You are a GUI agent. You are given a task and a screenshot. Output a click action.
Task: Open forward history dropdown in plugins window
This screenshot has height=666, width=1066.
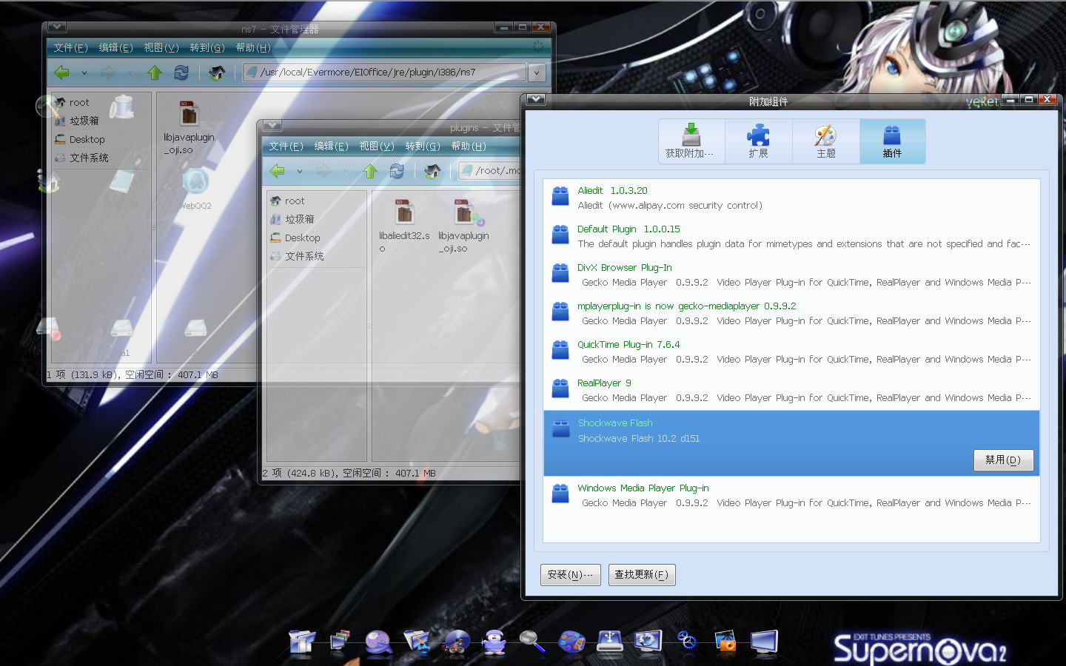[346, 171]
